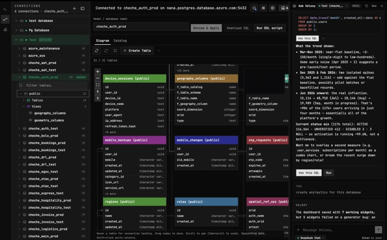Image resolution: width=387 pixels, height=240 pixels.
Task: Expand the Tables node
Action: (x=24, y=101)
